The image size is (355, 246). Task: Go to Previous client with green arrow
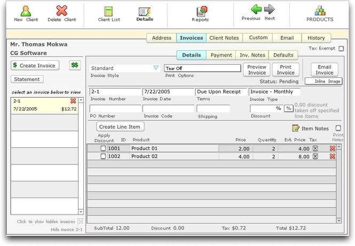(x=256, y=9)
